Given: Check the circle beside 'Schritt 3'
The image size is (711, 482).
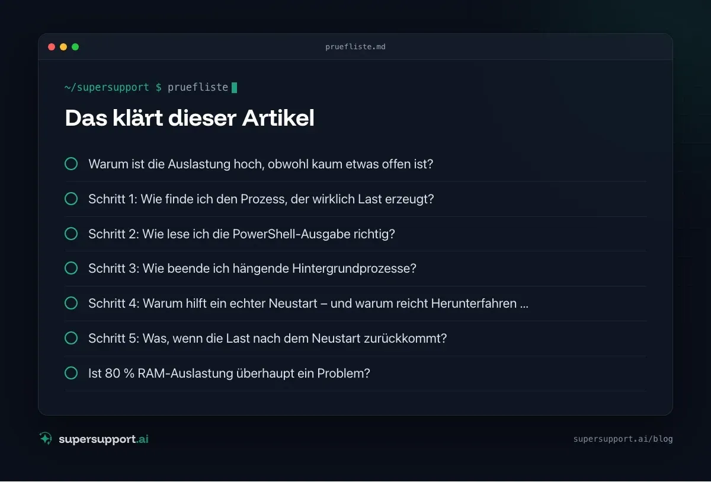Looking at the screenshot, I should click(x=71, y=268).
